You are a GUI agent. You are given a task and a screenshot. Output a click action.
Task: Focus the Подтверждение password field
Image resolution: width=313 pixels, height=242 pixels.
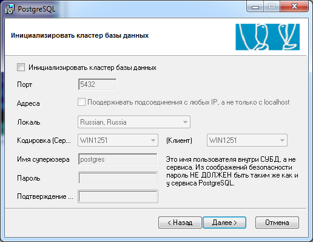118,196
